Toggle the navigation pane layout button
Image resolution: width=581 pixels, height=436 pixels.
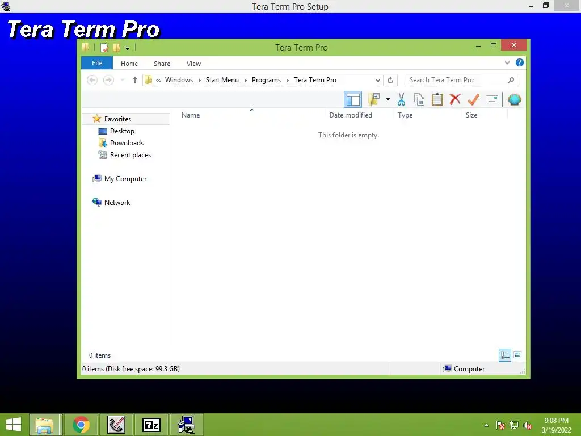pos(353,99)
